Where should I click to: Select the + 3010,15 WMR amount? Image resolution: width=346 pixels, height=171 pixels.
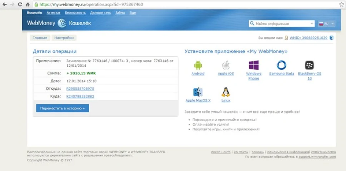[81, 73]
